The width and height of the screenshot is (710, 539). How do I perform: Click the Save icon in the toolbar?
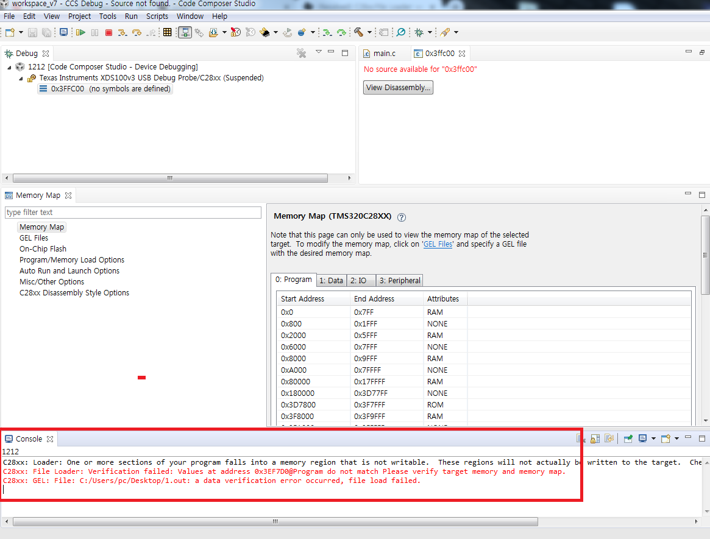31,32
